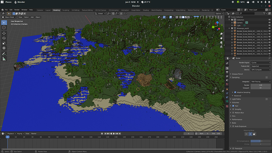
Task: Open the Render Engine dropdown
Action: coord(261,63)
